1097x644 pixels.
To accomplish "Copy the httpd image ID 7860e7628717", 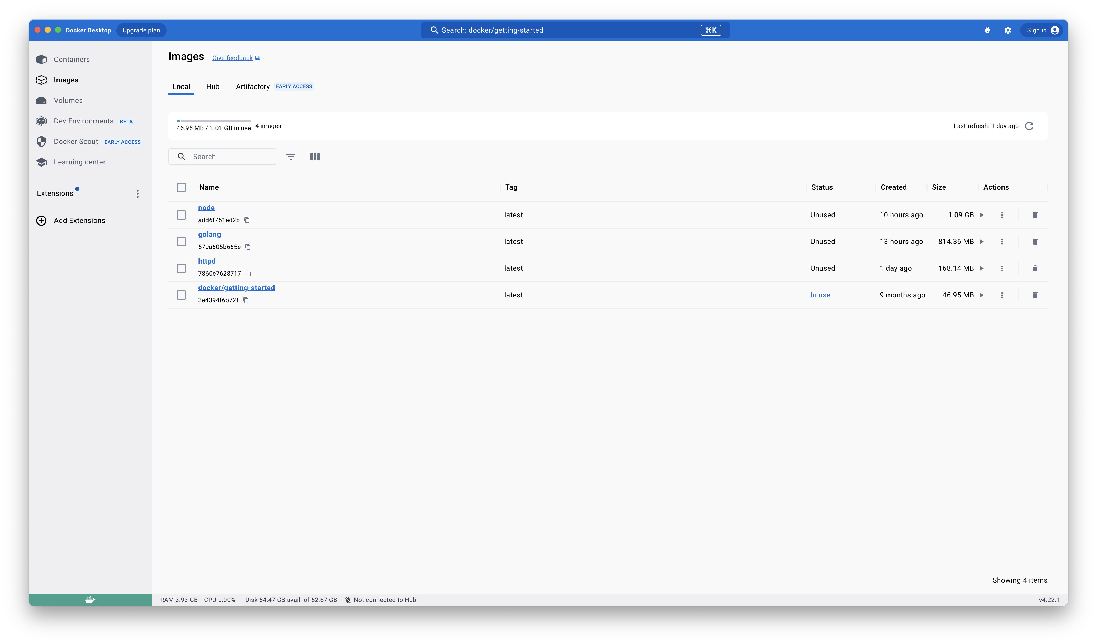I will (248, 274).
